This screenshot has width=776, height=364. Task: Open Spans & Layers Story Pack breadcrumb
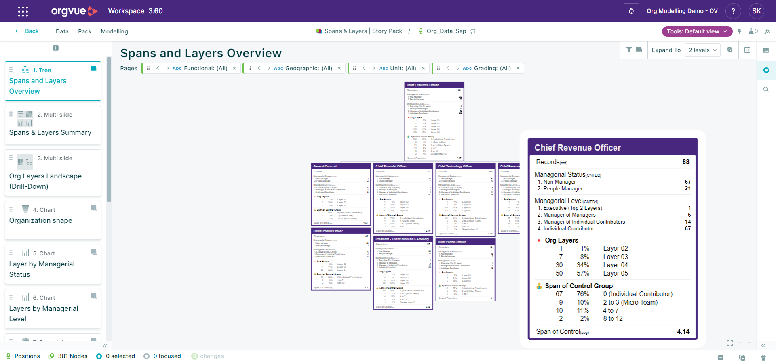(359, 31)
